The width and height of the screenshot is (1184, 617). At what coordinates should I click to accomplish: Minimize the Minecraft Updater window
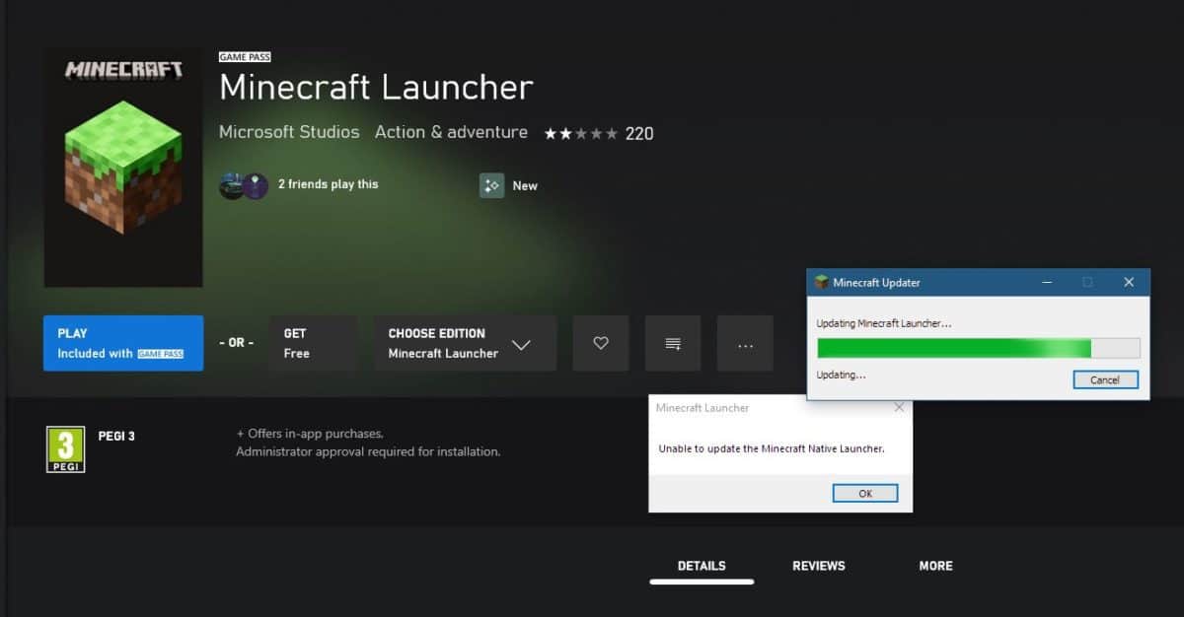coord(1047,282)
